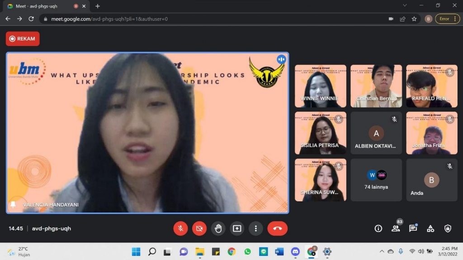Raise hand in the meeting

coord(218,228)
